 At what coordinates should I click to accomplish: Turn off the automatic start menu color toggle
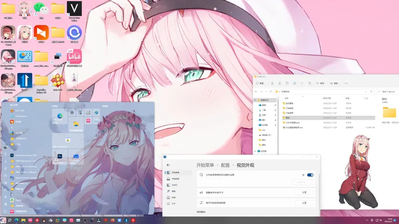click(x=310, y=175)
